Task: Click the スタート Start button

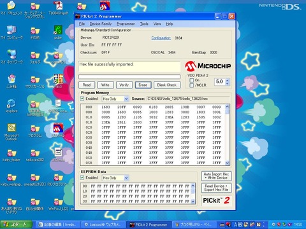Action: coord(17,225)
